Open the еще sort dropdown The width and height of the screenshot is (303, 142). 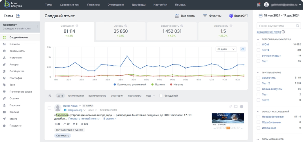(x=151, y=95)
